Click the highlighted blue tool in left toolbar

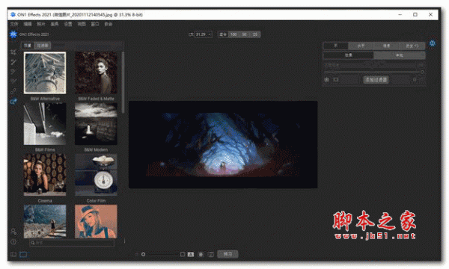point(13,101)
